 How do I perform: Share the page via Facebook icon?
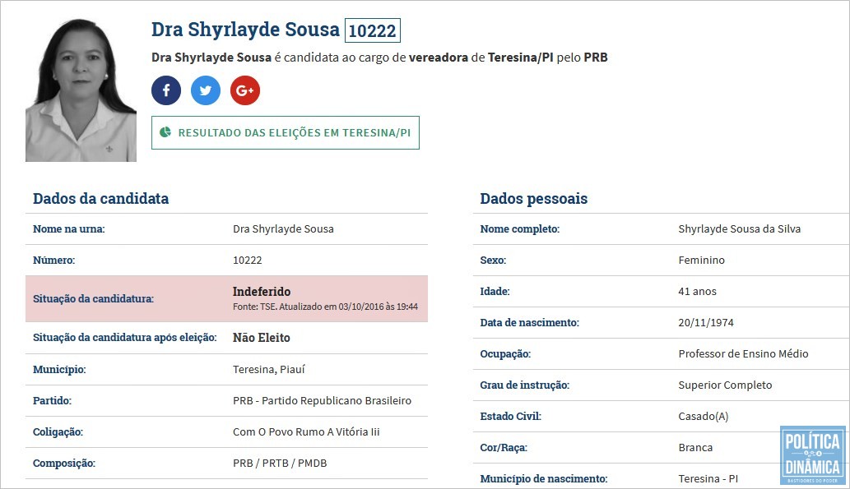click(x=166, y=90)
